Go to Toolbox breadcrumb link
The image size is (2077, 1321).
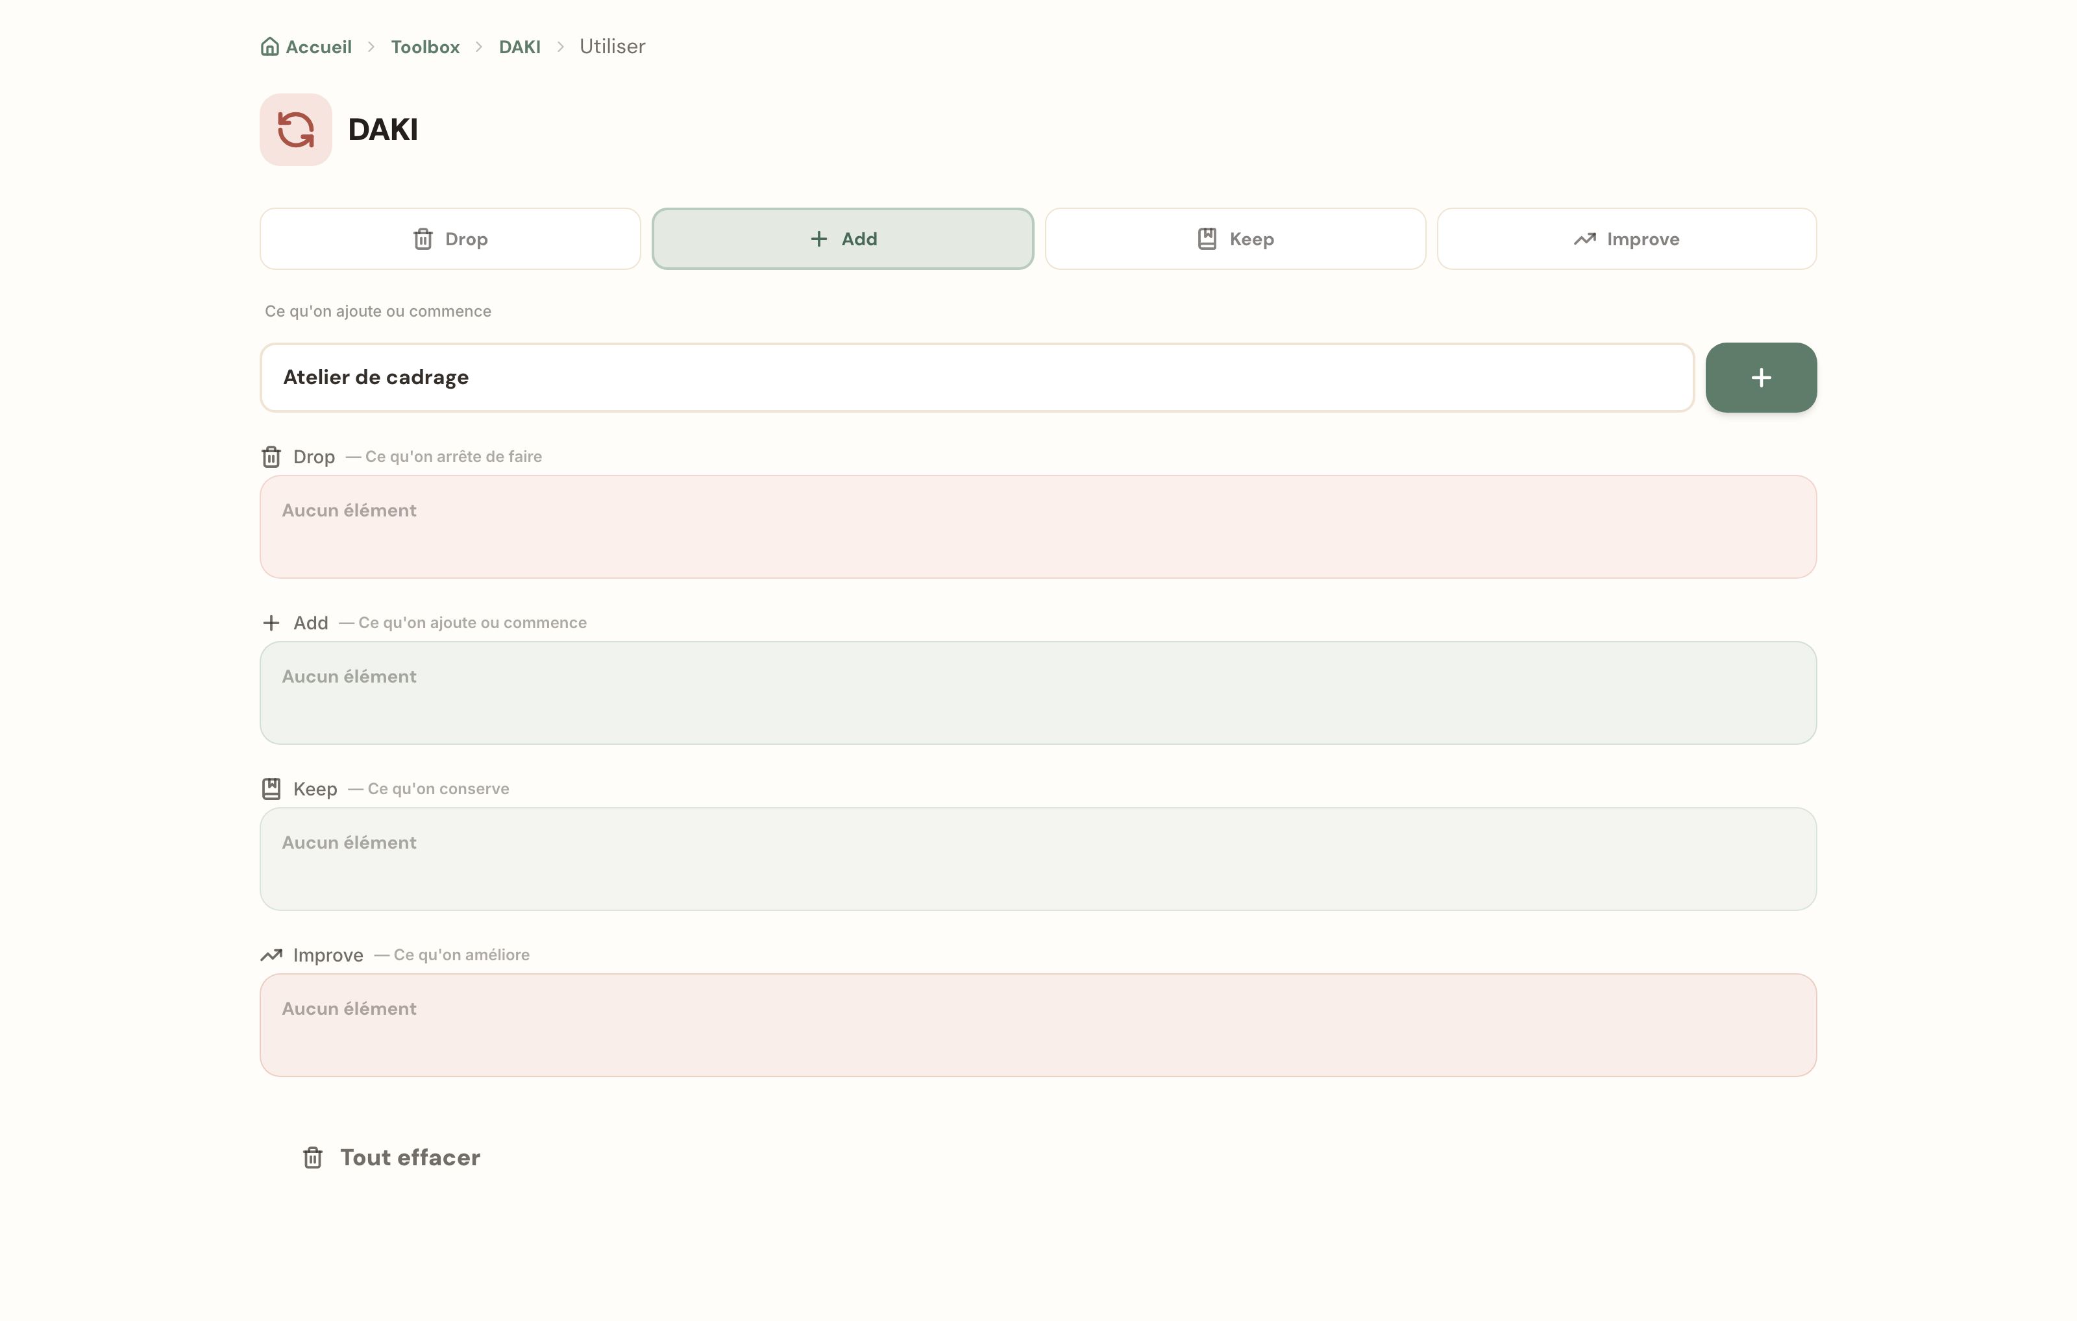(x=425, y=47)
